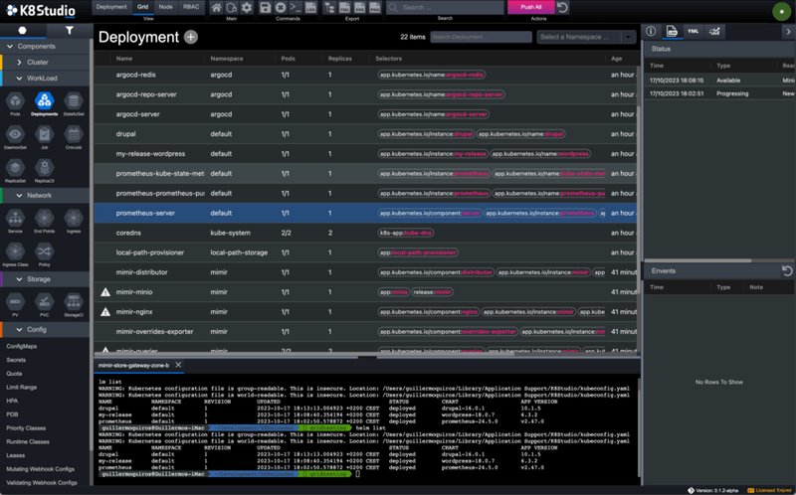The height and width of the screenshot is (495, 796).
Task: Click the undo icon next to Push All
Action: coord(562,8)
